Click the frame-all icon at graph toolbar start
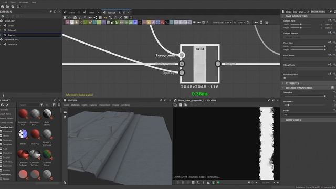Image resolution: width=336 pixels, height=189 pixels. (x=65, y=17)
